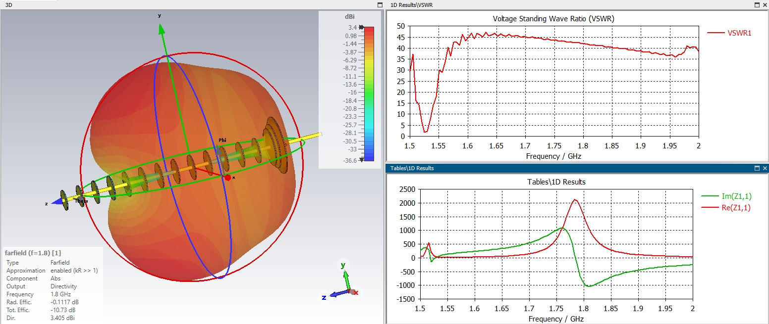Select the lower arrow marker at -36.6 on colorbar
The width and height of the screenshot is (769, 324).
coord(362,160)
